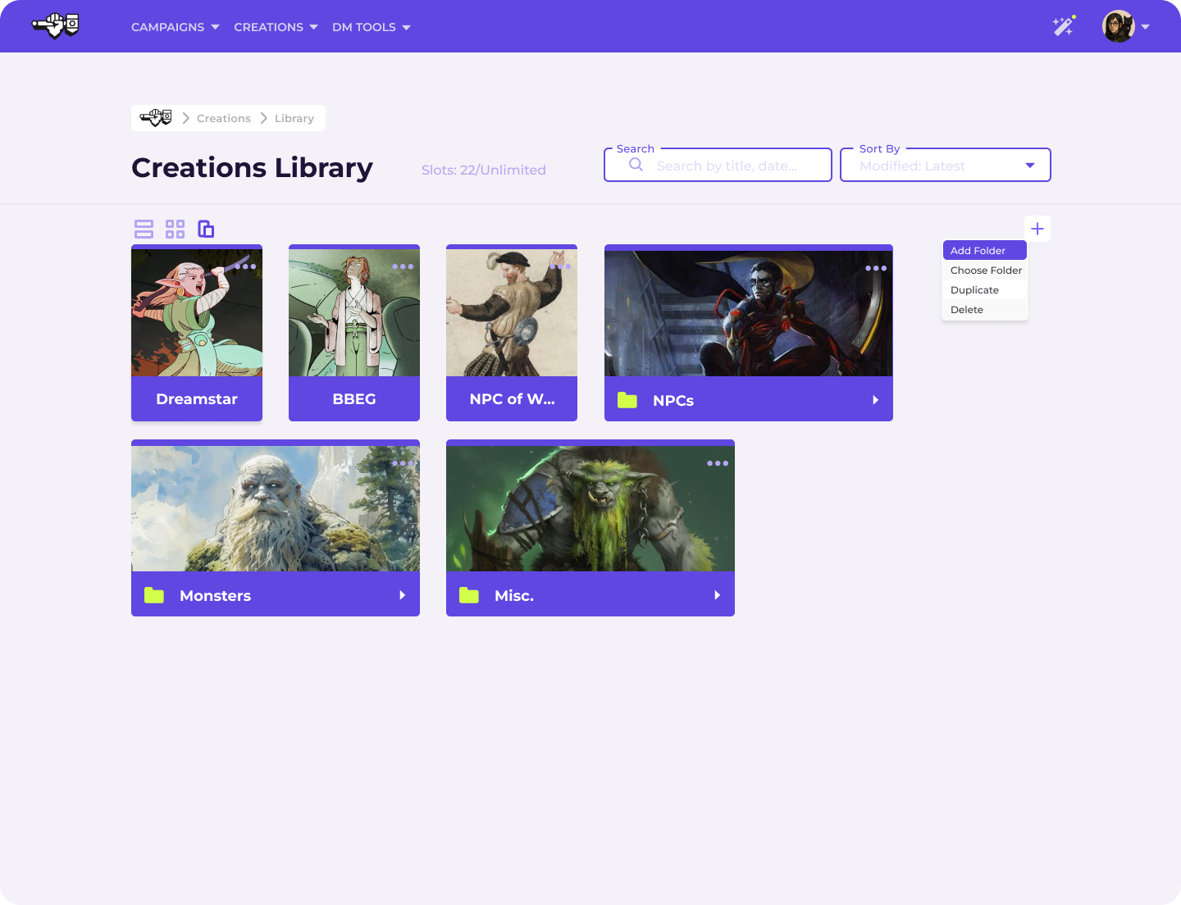The width and height of the screenshot is (1181, 905).
Task: Open the Sort By dropdown
Action: coord(946,166)
